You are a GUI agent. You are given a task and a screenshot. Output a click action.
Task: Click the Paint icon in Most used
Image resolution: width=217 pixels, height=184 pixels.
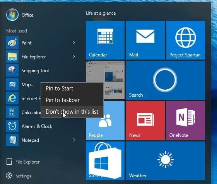pyautogui.click(x=12, y=43)
